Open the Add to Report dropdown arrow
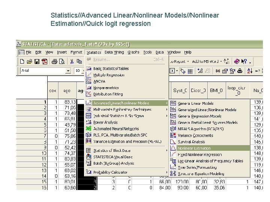270x202 pixels. click(188, 61)
